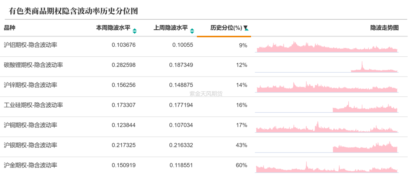View the 沪锌期权 volatility trend sparkline
This screenshot has width=412, height=191.
tap(327, 88)
